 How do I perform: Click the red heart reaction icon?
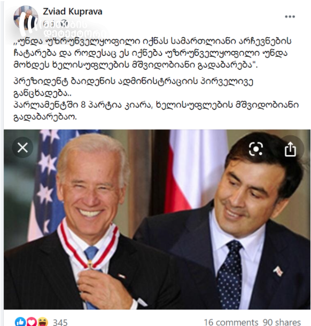tap(32, 322)
